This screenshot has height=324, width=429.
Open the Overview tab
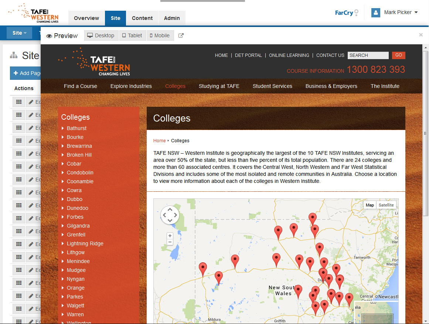pyautogui.click(x=86, y=18)
